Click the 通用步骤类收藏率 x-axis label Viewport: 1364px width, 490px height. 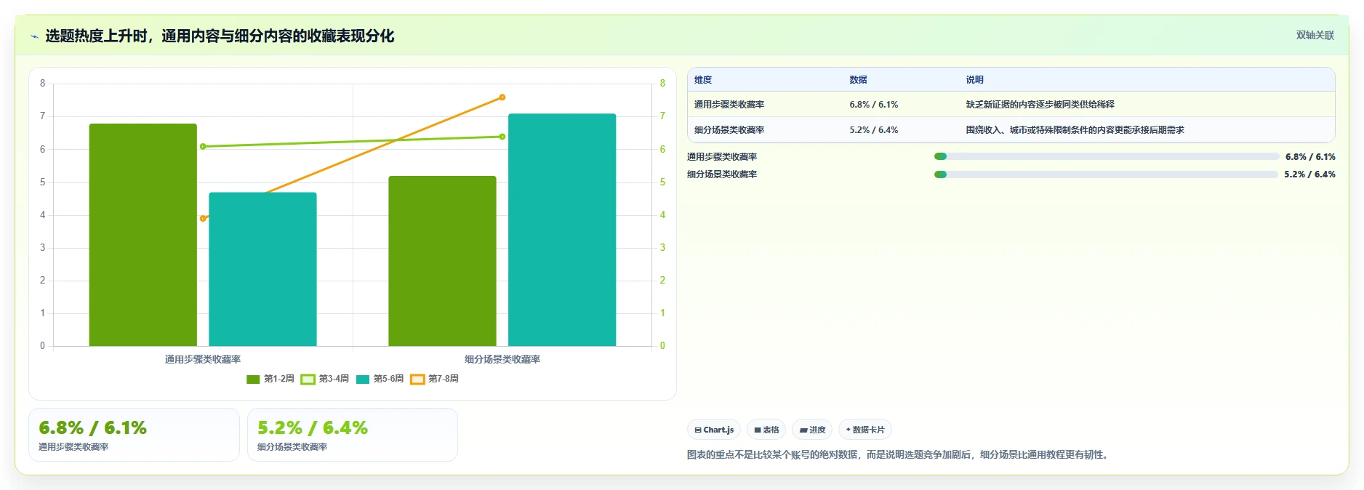coord(203,359)
